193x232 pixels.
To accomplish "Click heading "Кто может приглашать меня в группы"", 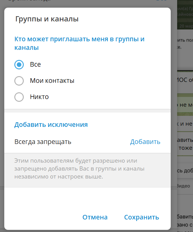I will 79,43.
